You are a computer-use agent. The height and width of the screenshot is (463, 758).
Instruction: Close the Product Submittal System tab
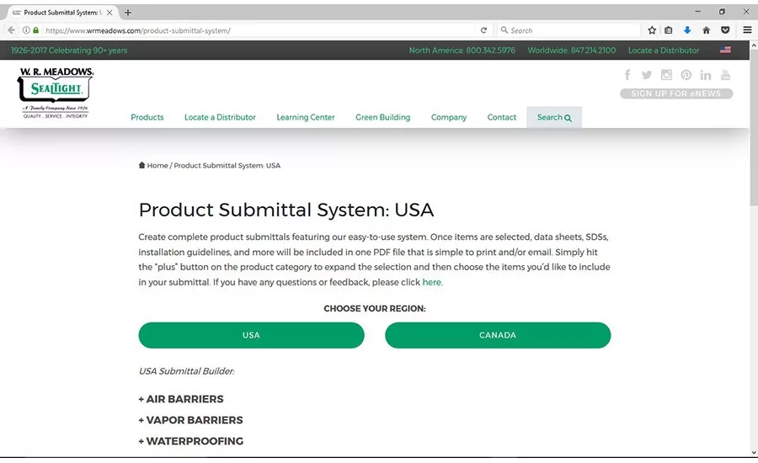(109, 13)
